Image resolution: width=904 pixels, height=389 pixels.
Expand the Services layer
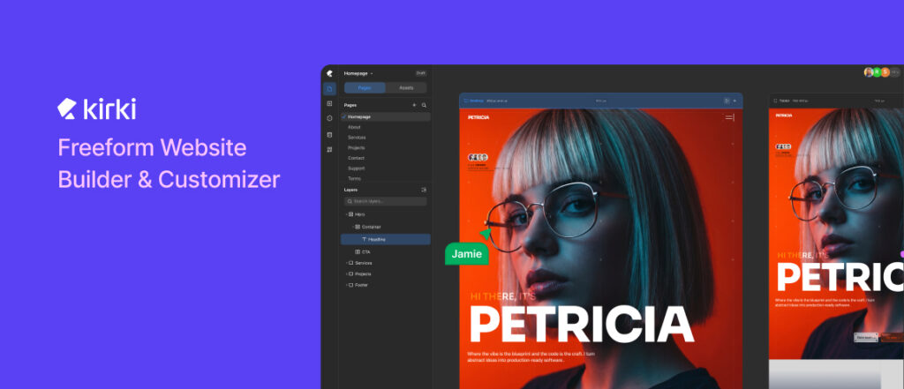(346, 264)
